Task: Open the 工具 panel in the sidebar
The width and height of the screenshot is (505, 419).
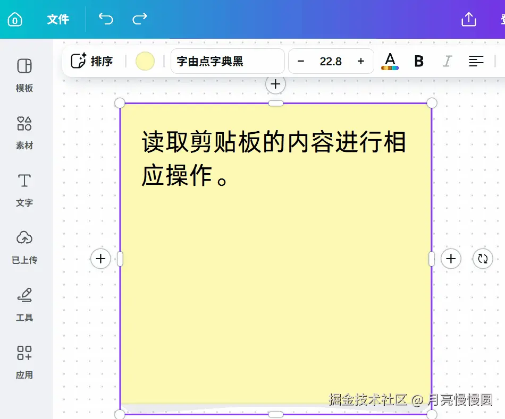Action: [24, 304]
